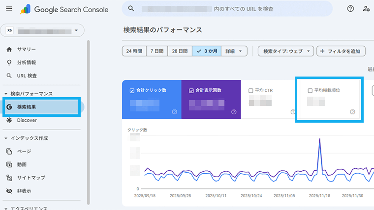Click the 2025/09/15 axis date label
This screenshot has height=210, width=374.
coord(145,196)
